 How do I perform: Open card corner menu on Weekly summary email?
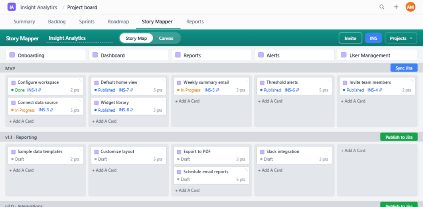pyautogui.click(x=246, y=80)
